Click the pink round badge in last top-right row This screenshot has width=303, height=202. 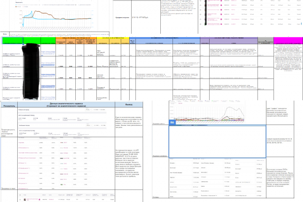point(221,24)
